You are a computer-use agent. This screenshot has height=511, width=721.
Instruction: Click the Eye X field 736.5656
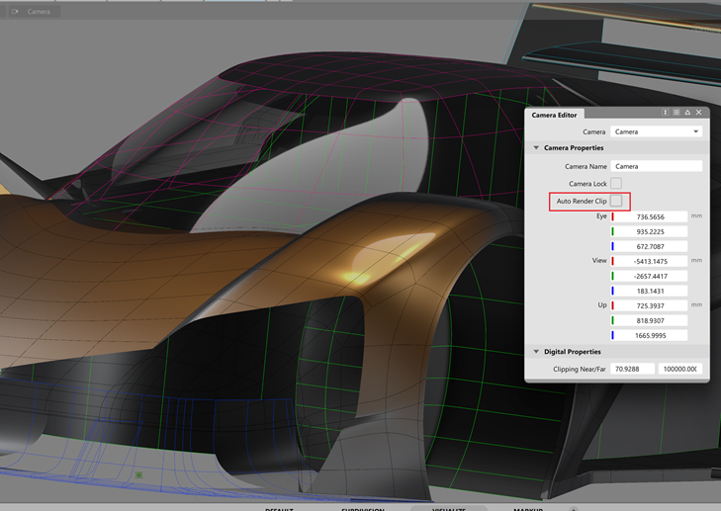pos(649,216)
